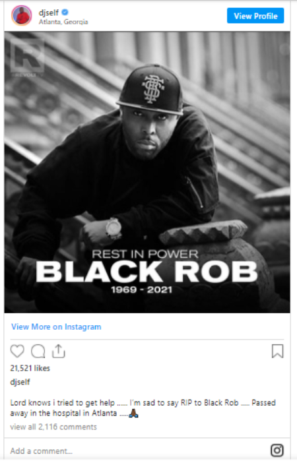The image size is (297, 463).
Task: Share the post using the share icon
Action: click(59, 351)
